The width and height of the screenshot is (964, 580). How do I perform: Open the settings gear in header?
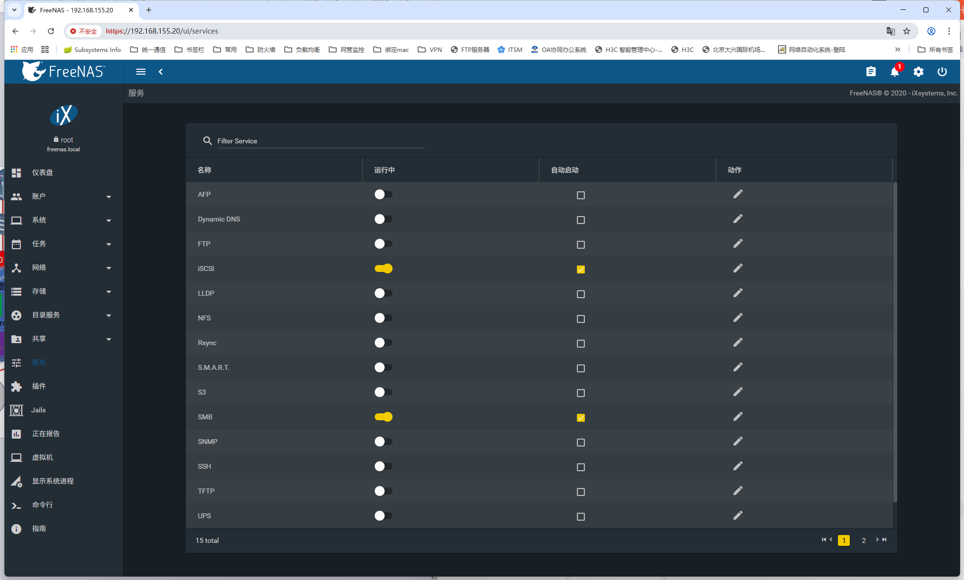pyautogui.click(x=918, y=72)
